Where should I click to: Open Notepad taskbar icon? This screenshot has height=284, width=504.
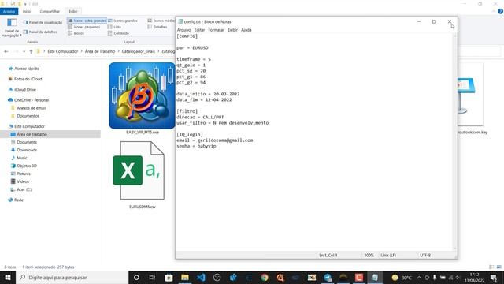375,277
